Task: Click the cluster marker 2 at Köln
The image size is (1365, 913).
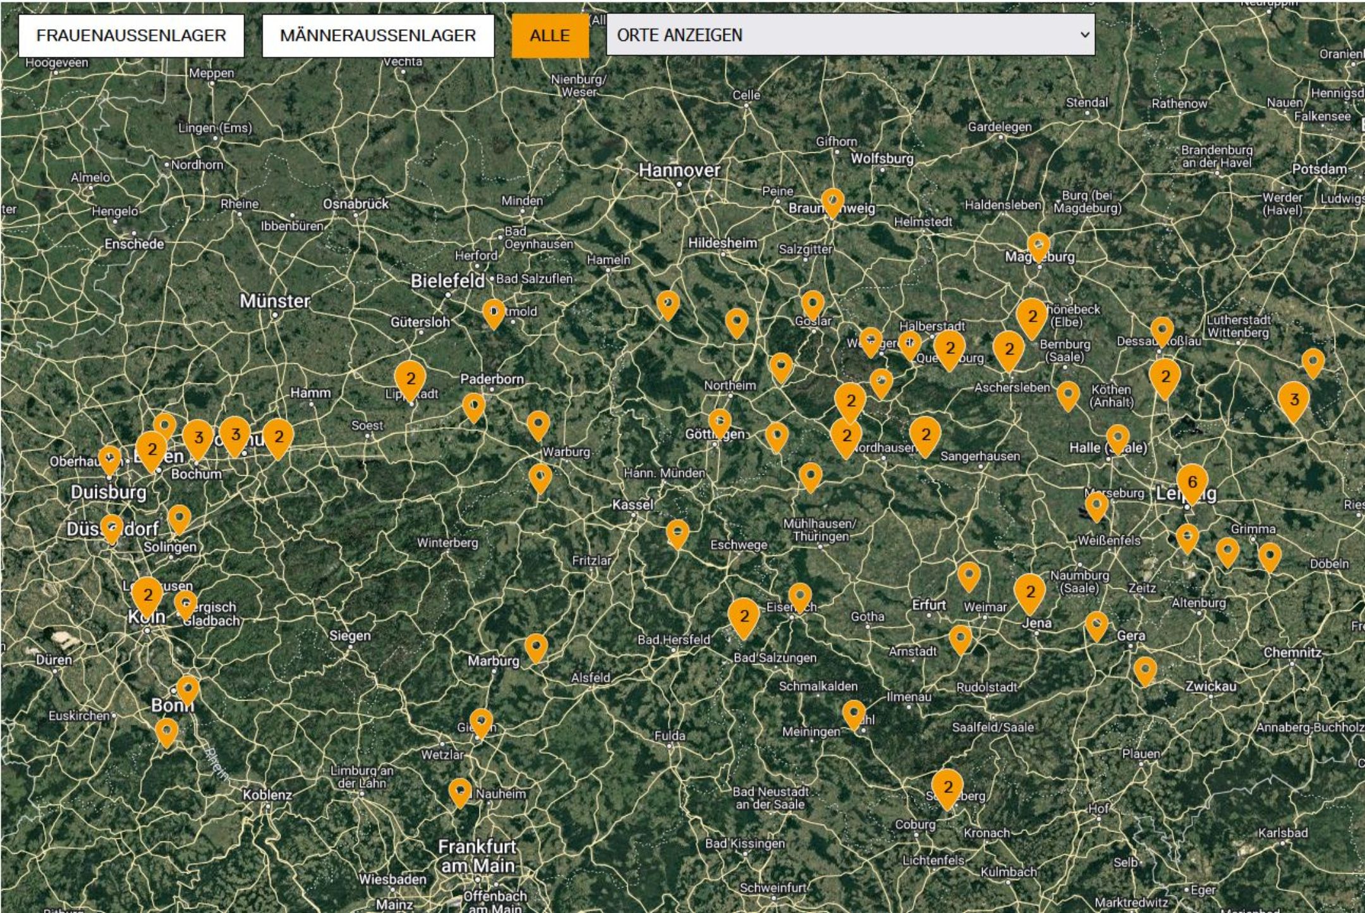Action: coord(147,595)
